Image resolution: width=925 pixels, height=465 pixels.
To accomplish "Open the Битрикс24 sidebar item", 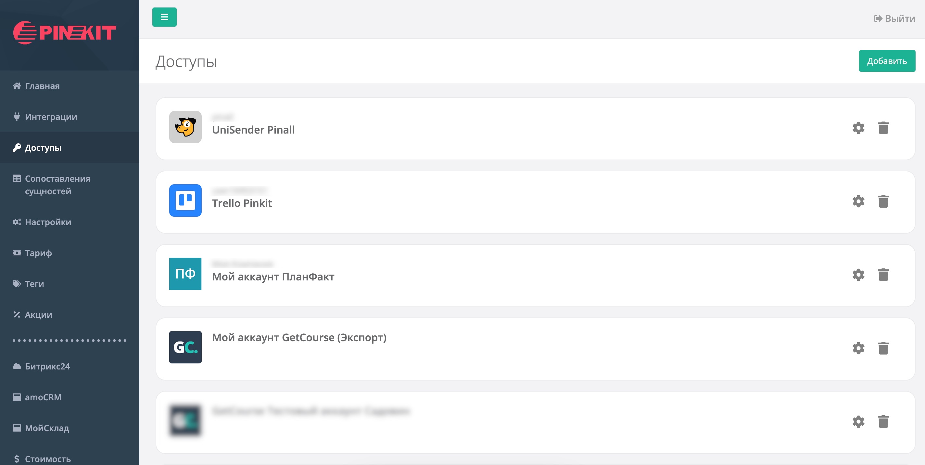I will pos(47,366).
